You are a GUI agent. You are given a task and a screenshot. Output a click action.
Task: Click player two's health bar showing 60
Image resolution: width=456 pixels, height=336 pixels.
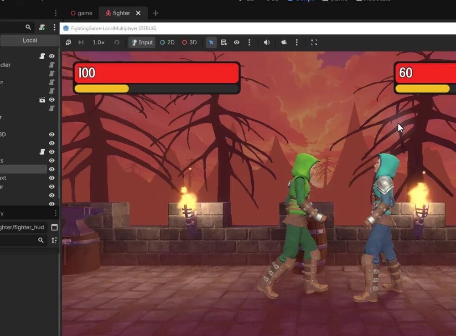point(426,73)
